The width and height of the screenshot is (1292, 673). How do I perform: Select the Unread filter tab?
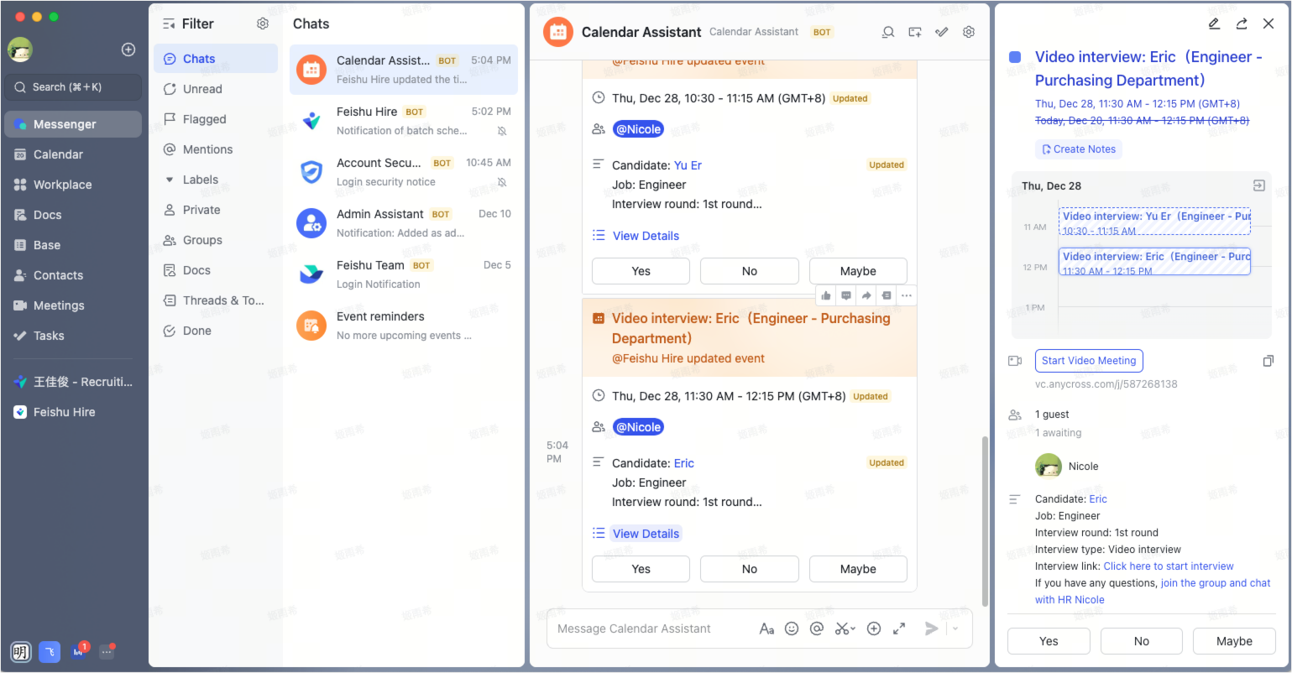click(x=202, y=89)
